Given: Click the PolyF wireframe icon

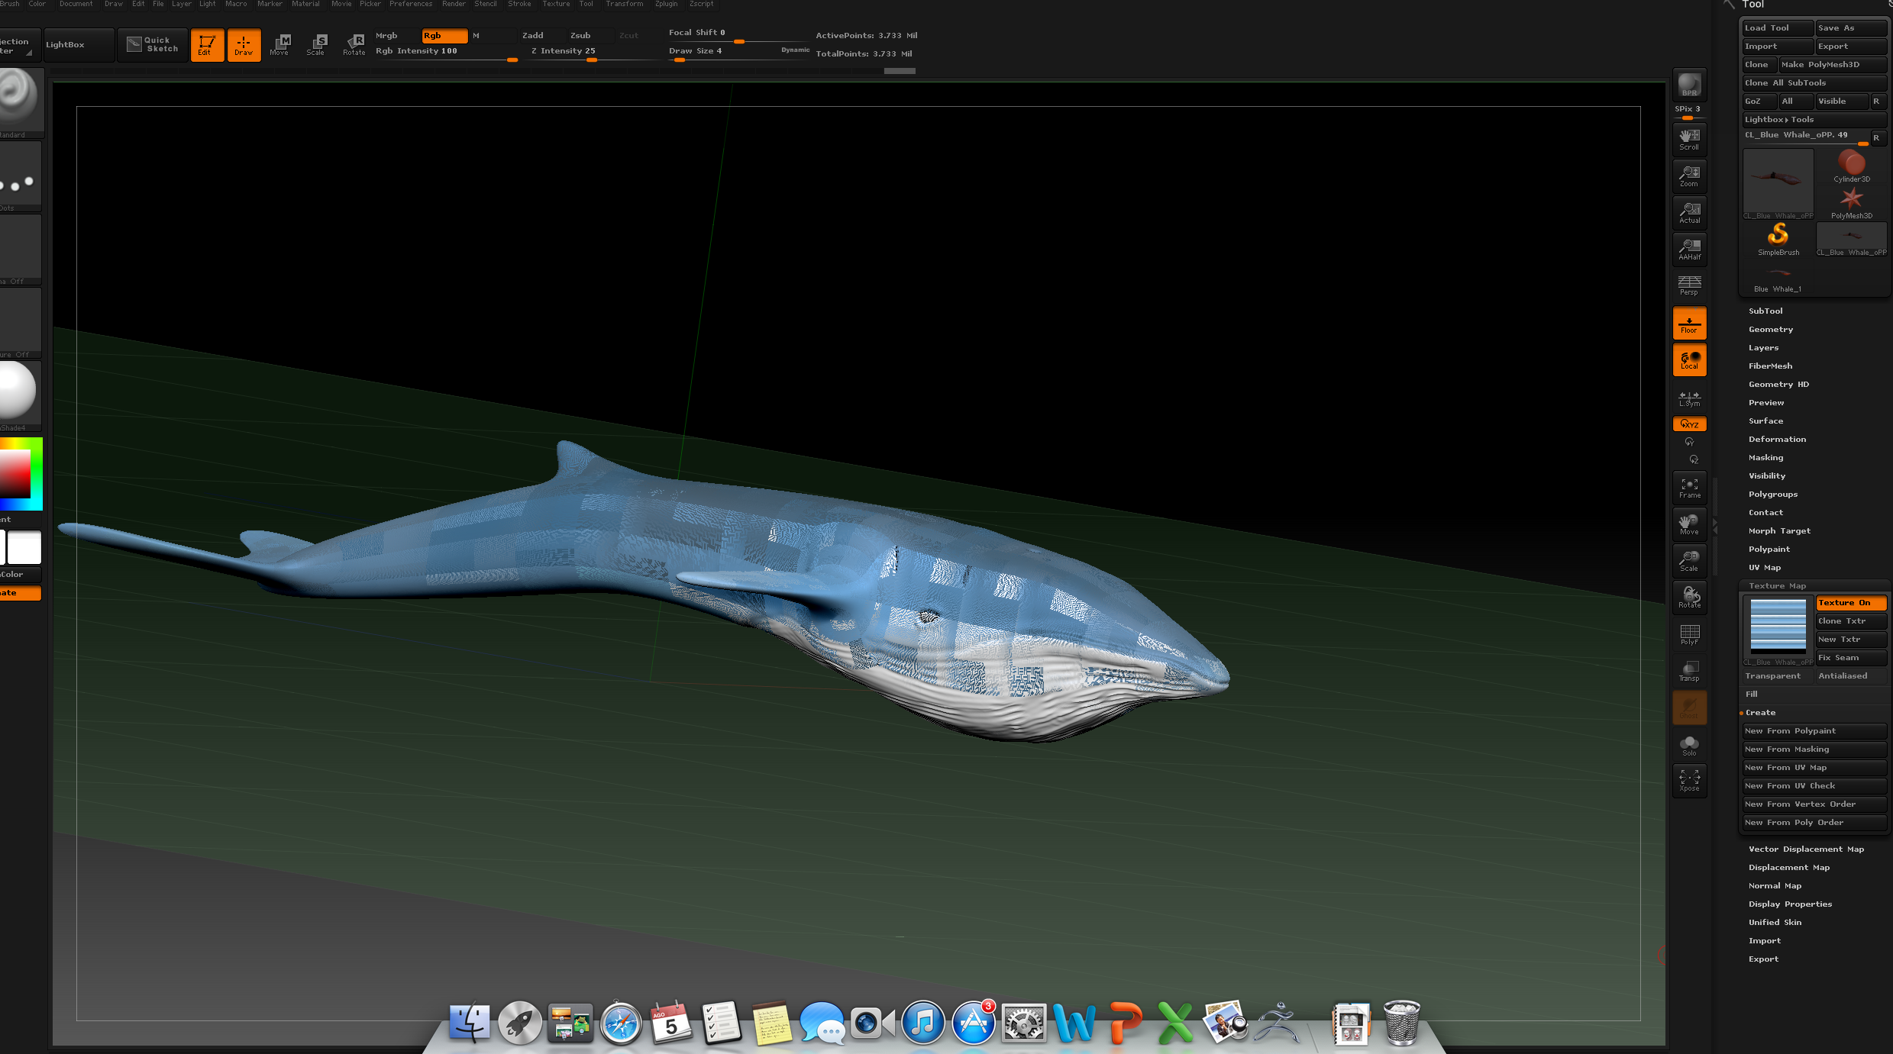Looking at the screenshot, I should click(x=1689, y=634).
